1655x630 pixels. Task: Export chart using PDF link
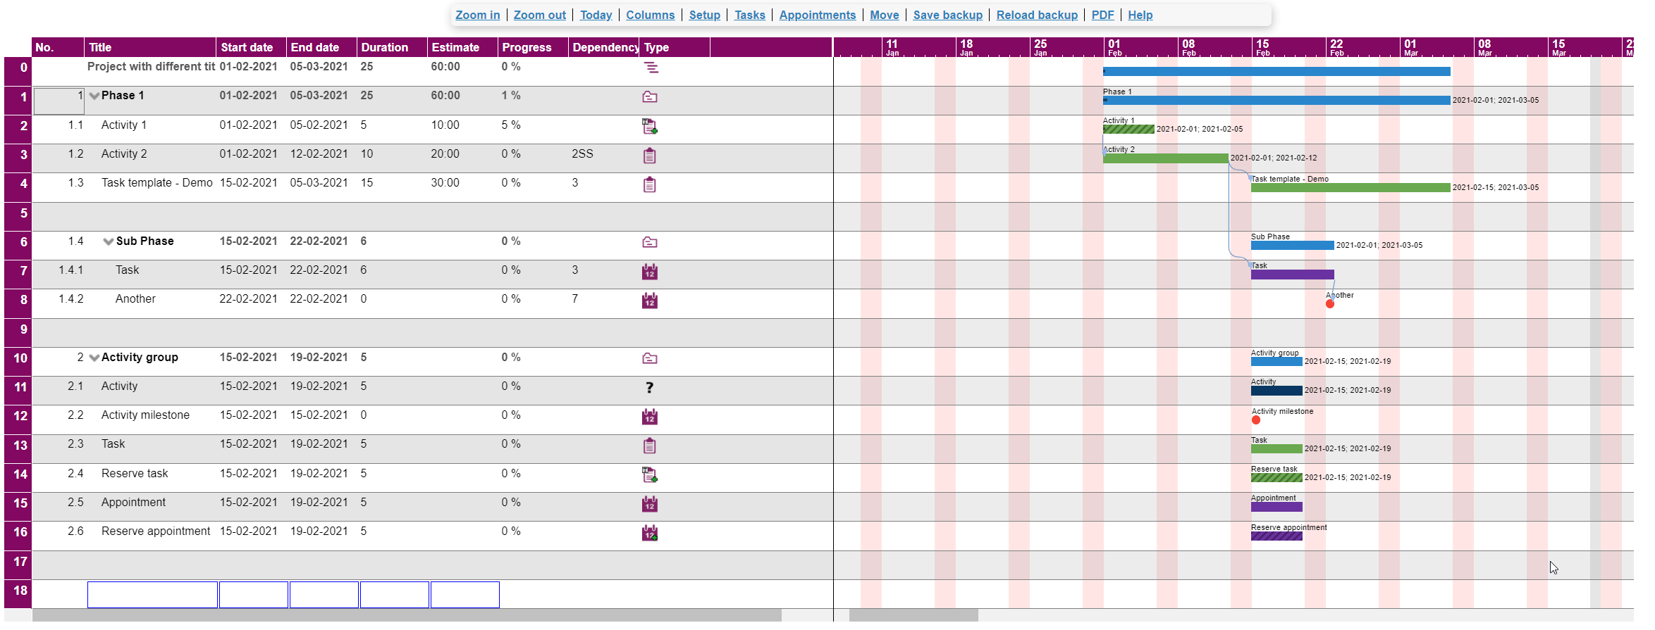point(1102,15)
